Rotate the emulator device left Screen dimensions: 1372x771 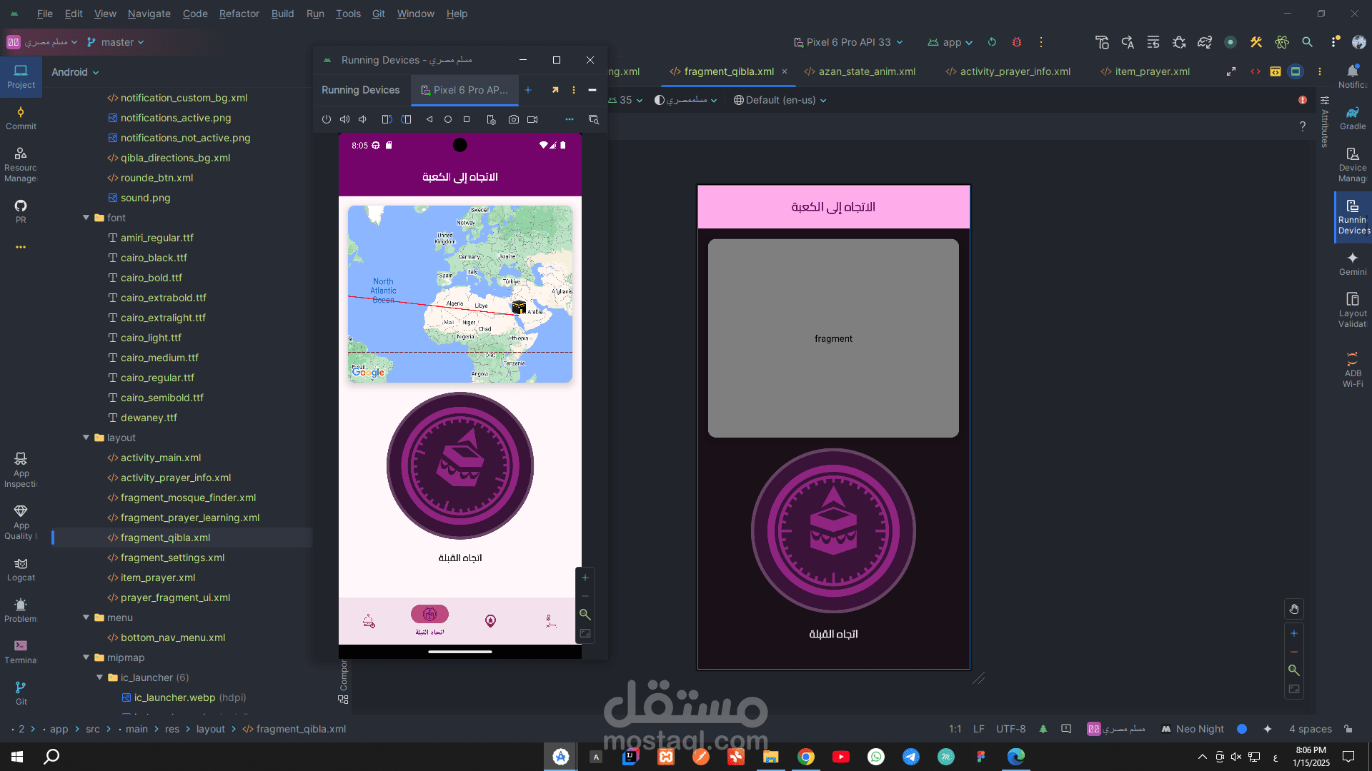tap(387, 119)
